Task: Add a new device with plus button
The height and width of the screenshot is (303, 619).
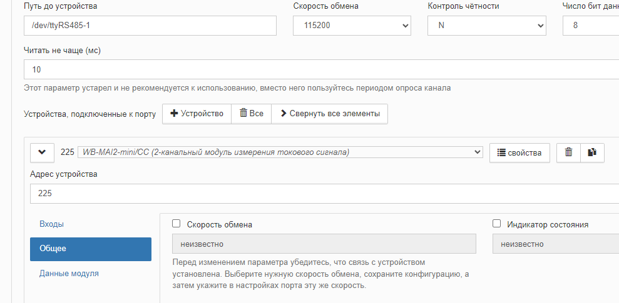Action: [197, 114]
